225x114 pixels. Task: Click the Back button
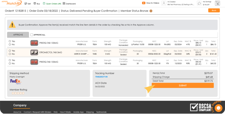[x=214, y=10]
